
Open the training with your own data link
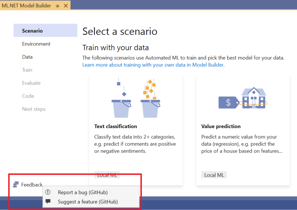[153, 65]
